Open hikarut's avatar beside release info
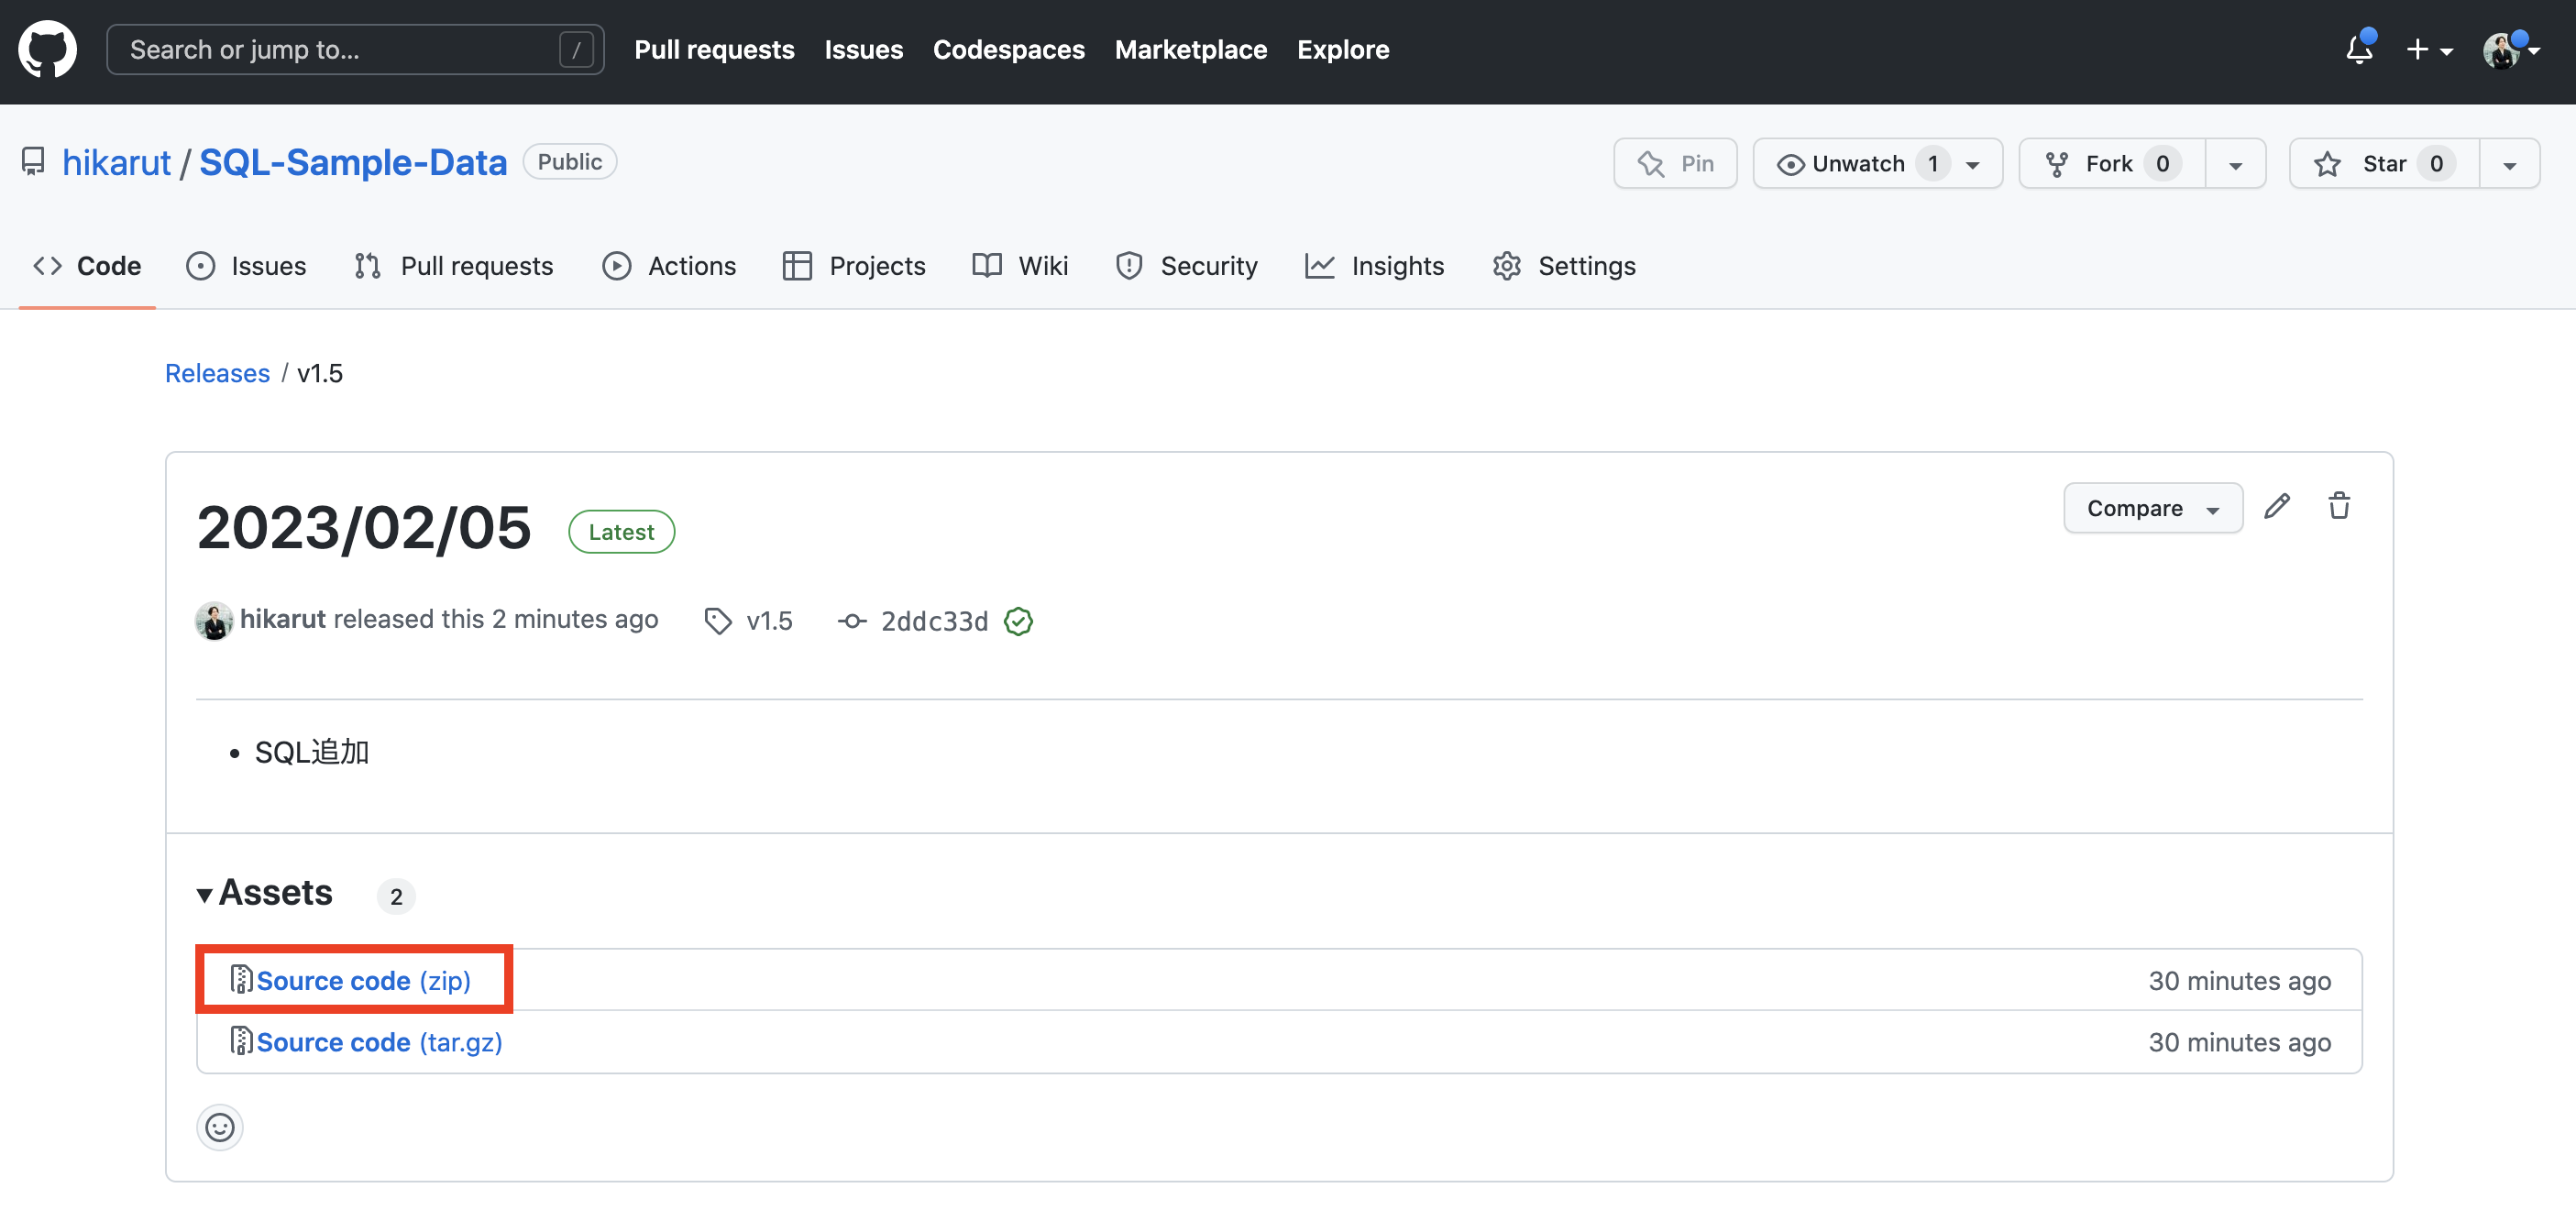Viewport: 2576px width, 1232px height. click(214, 620)
